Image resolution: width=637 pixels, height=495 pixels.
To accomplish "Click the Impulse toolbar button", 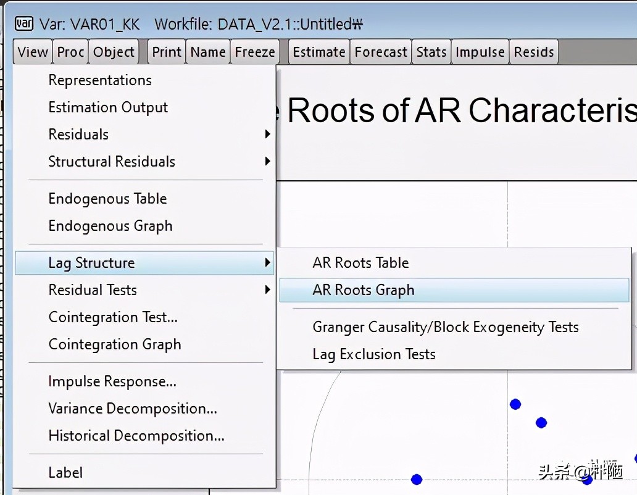I will coord(480,52).
